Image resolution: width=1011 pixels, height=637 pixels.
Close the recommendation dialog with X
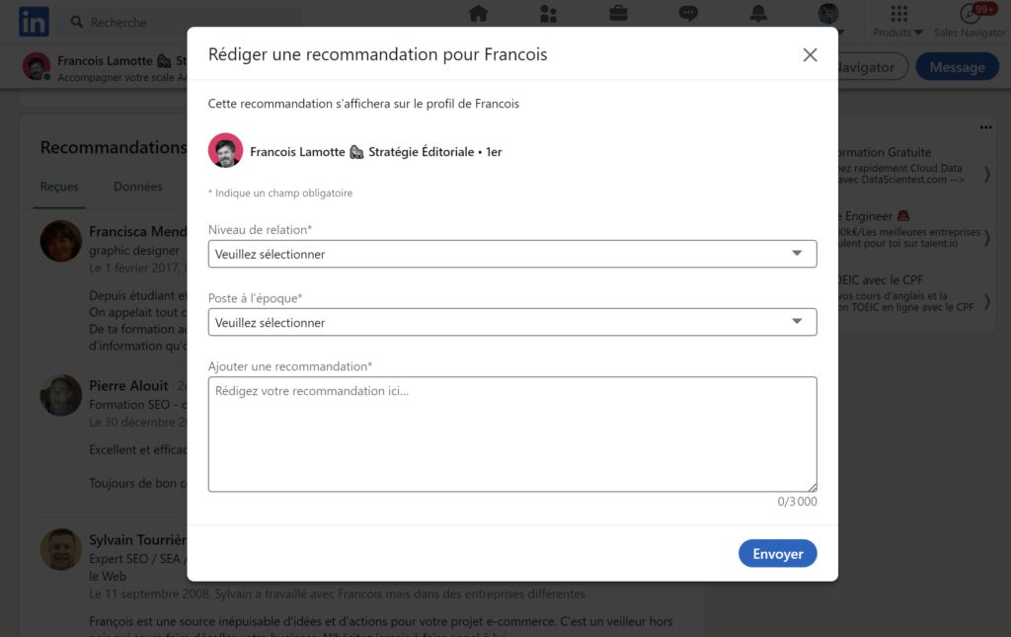[x=810, y=55]
